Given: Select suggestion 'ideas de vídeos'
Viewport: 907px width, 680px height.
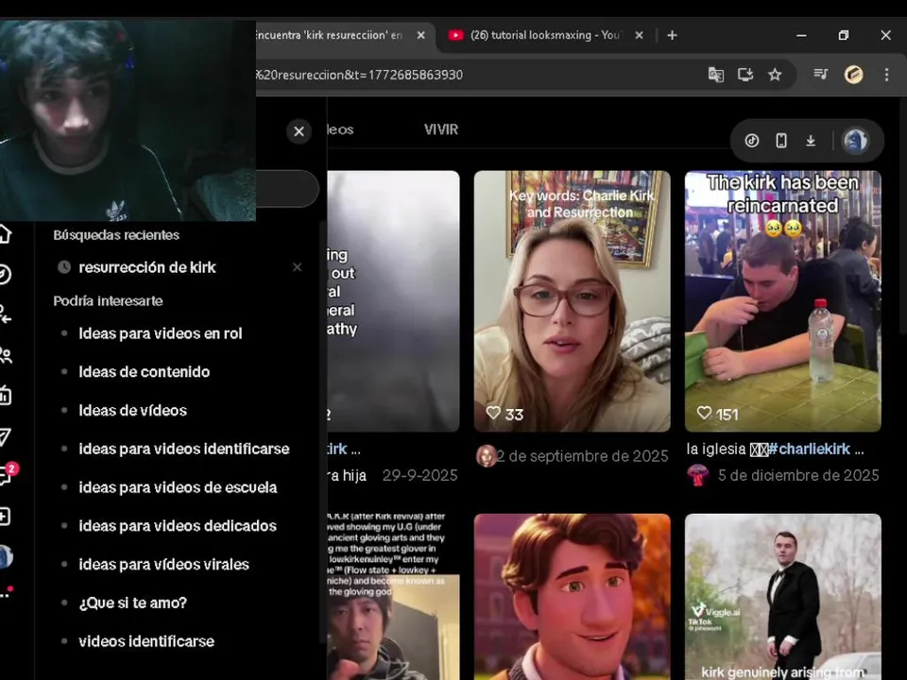Looking at the screenshot, I should point(132,411).
